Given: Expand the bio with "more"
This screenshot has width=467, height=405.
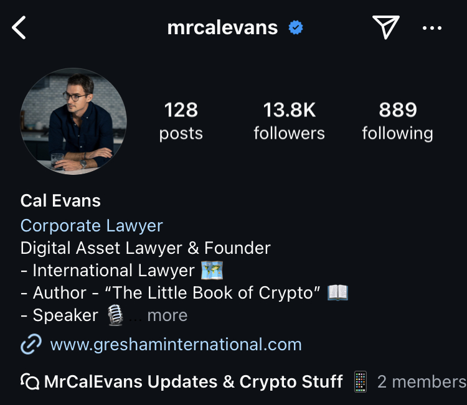Looking at the screenshot, I should tap(167, 315).
